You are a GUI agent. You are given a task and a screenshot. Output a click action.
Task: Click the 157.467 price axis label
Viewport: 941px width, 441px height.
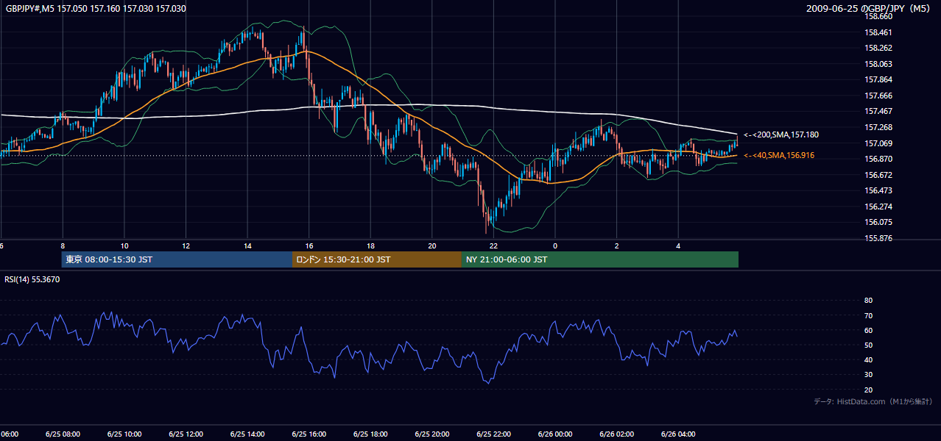pyautogui.click(x=878, y=111)
